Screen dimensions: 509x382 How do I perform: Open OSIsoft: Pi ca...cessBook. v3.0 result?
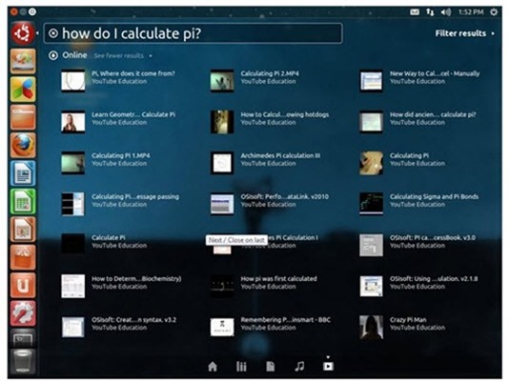click(x=417, y=245)
